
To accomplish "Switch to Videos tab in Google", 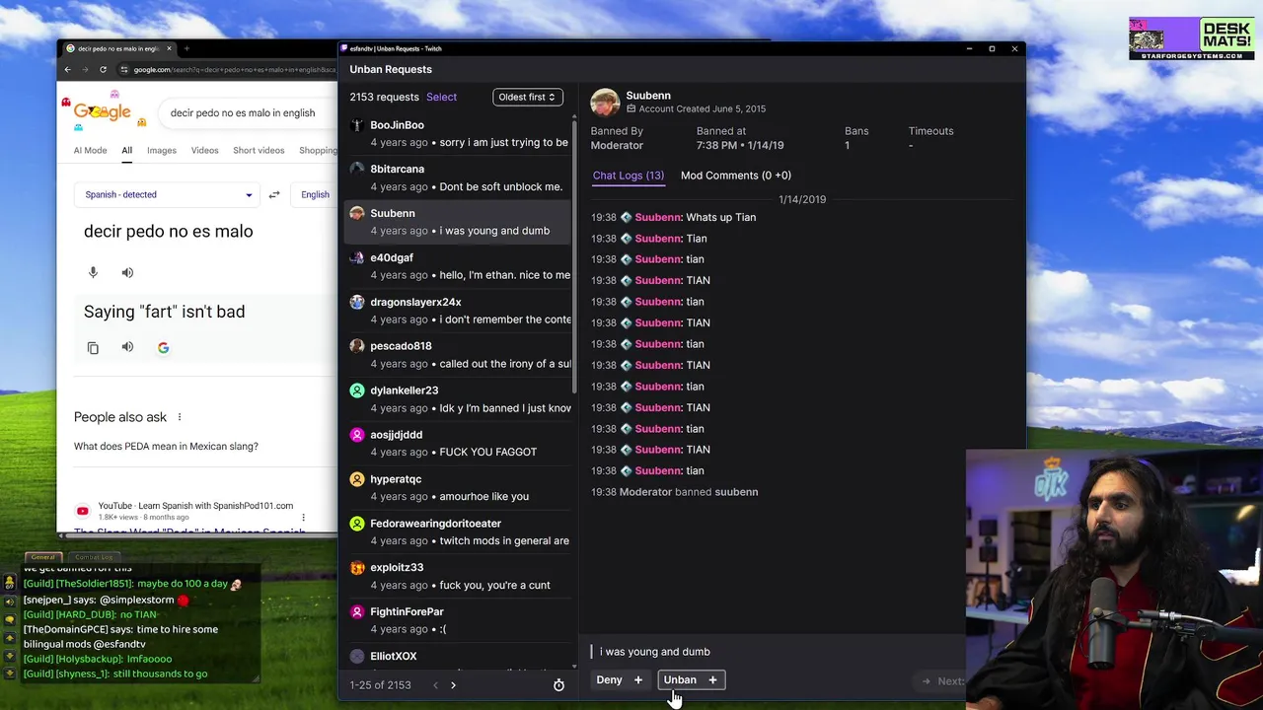I will pyautogui.click(x=204, y=151).
